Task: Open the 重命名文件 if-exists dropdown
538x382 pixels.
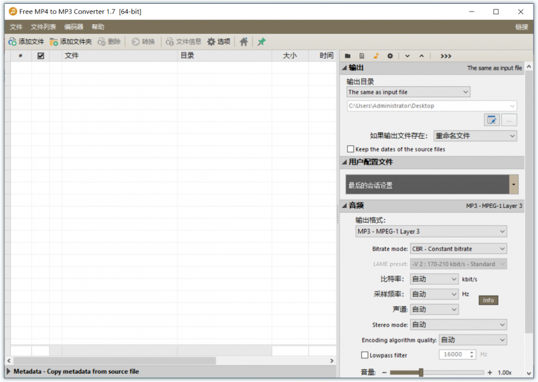Action: (x=475, y=136)
